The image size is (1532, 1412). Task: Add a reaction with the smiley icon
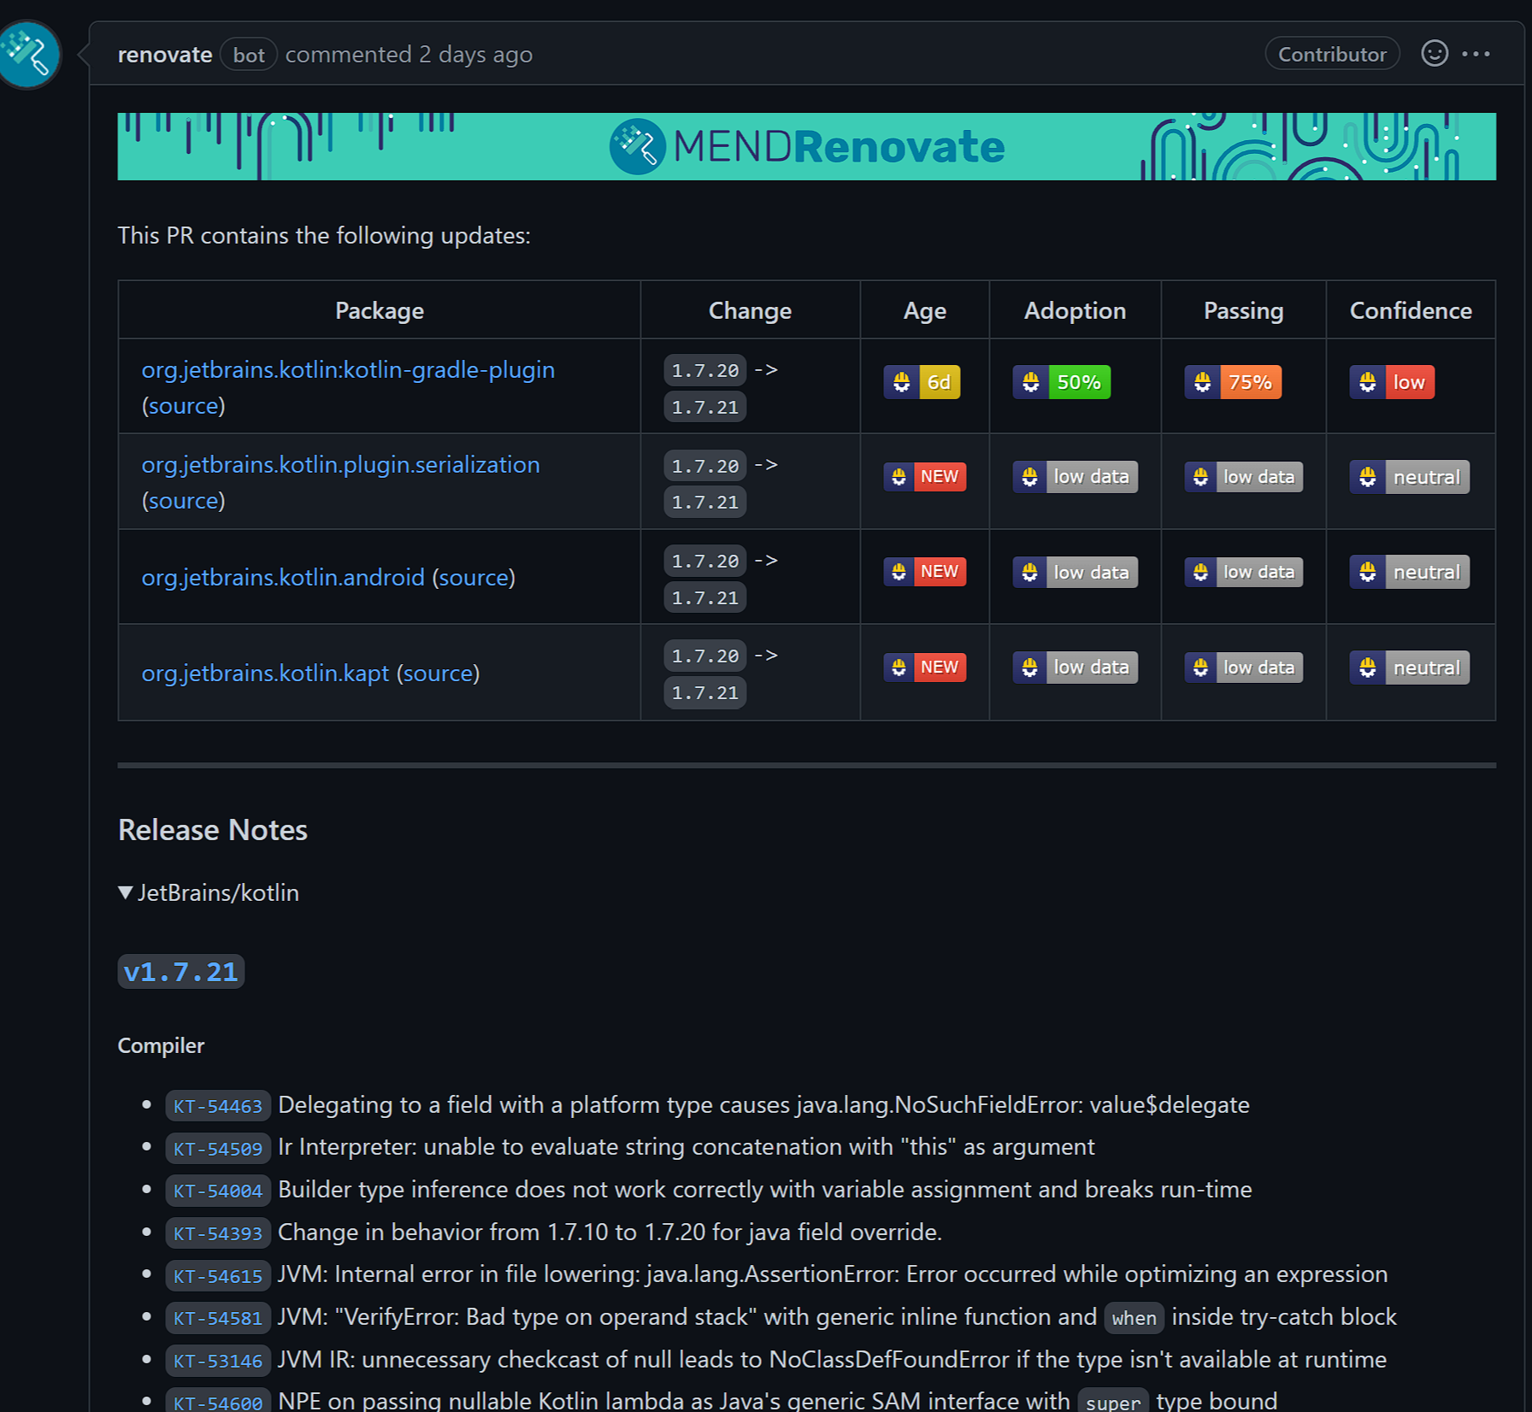coord(1434,54)
